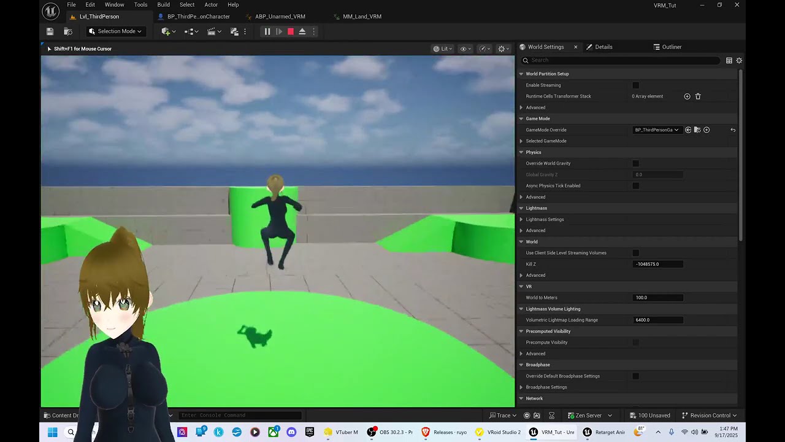Toggle Override World Gravity checkbox
The width and height of the screenshot is (785, 442).
point(635,163)
